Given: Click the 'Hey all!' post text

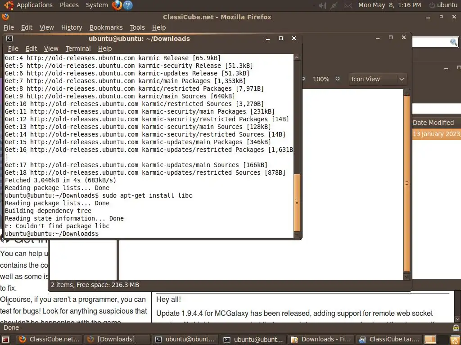Looking at the screenshot, I should (168, 300).
